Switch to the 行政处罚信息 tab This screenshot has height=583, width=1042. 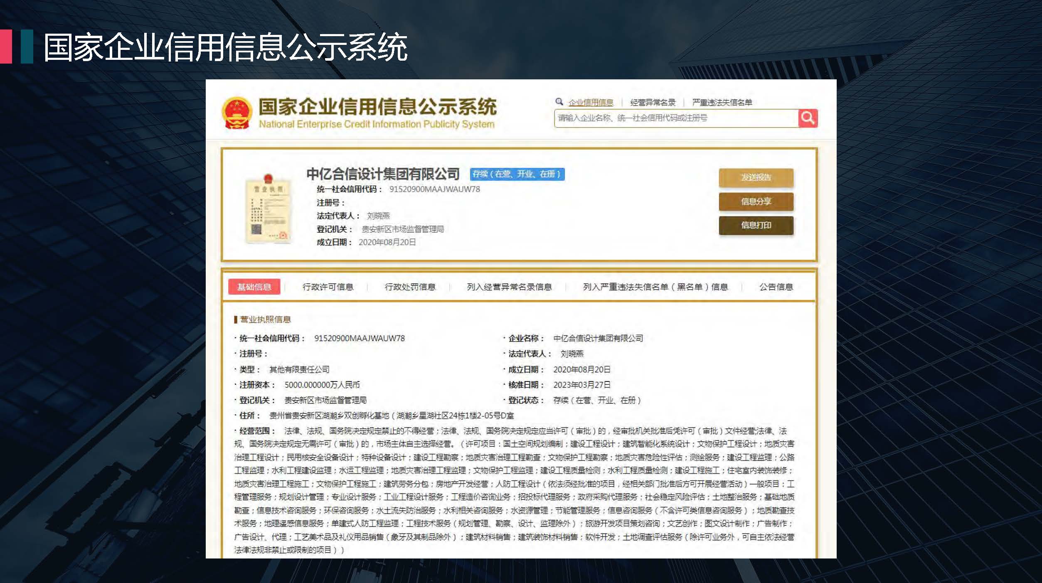point(410,287)
